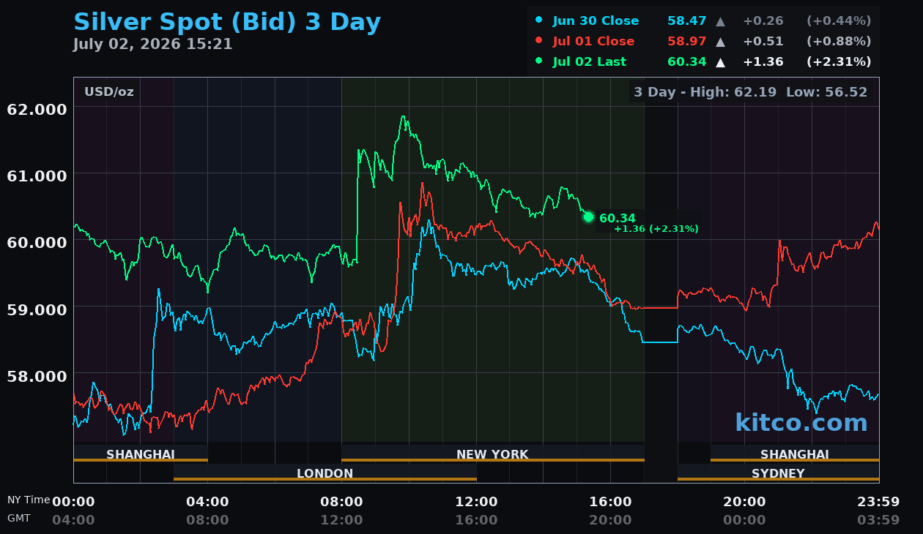Click the (+2.31%) percent in legend
Screen dimensions: 923x534
(839, 62)
